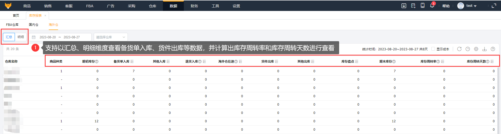Switch to 汇总 summary view
501x134 pixels.
click(9, 37)
